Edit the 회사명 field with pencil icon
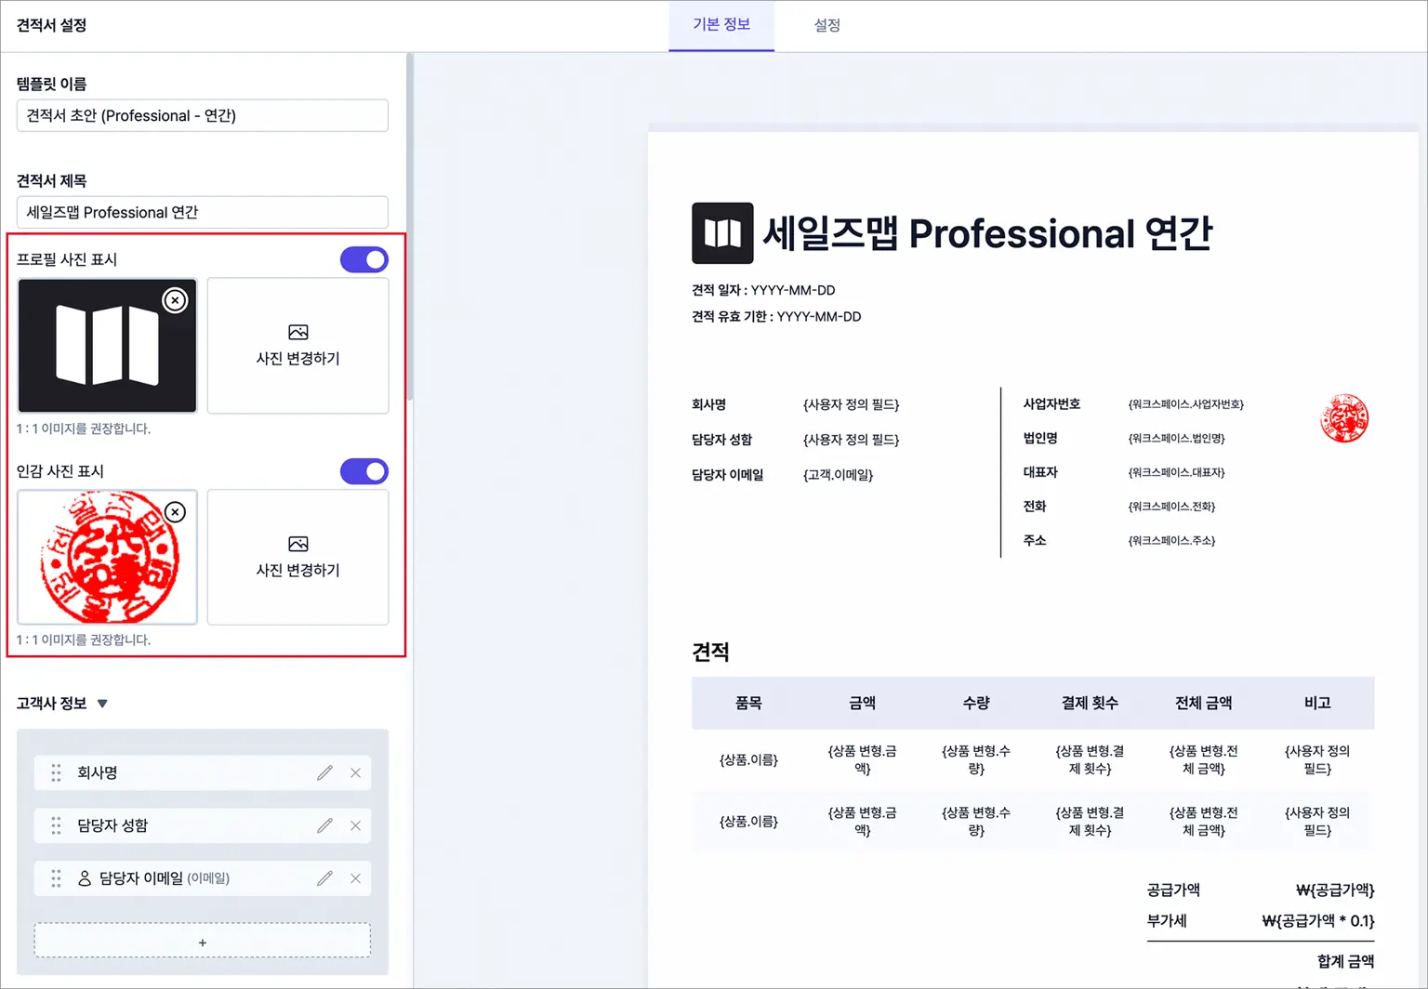The image size is (1428, 989). 324,772
